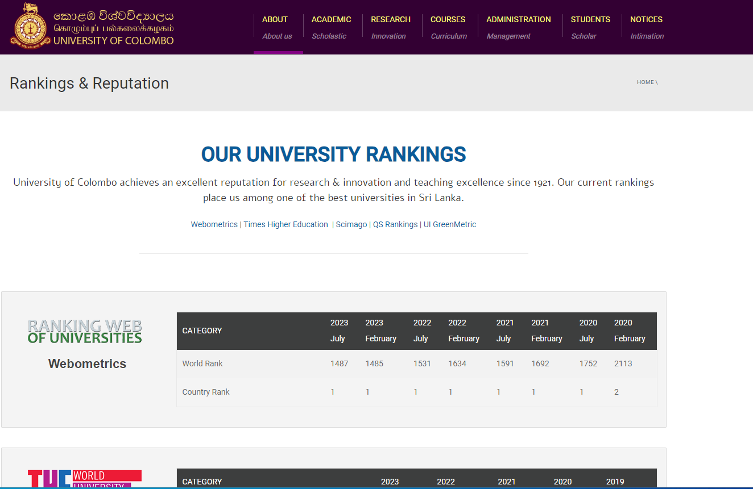Jump to the Webometrics rankings link
This screenshot has width=753, height=489.
(214, 224)
